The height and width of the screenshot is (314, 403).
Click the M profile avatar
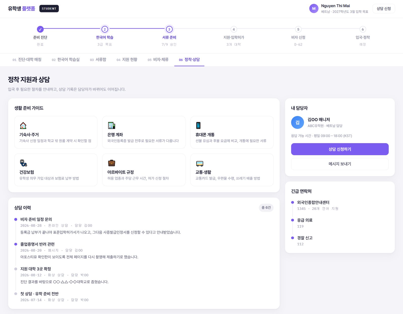314,9
